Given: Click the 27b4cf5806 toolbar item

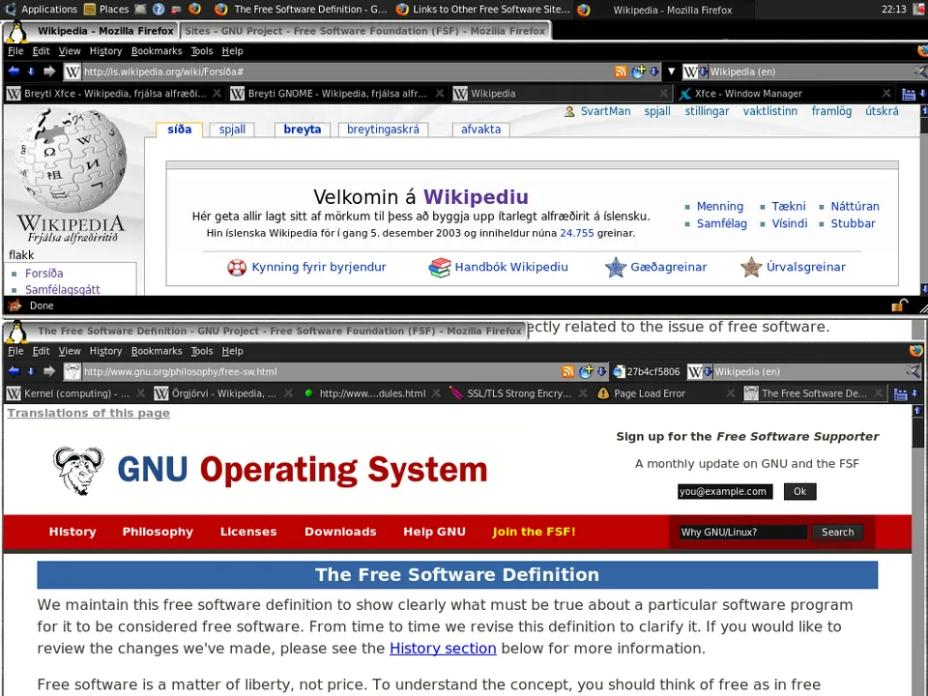Looking at the screenshot, I should pos(647,371).
